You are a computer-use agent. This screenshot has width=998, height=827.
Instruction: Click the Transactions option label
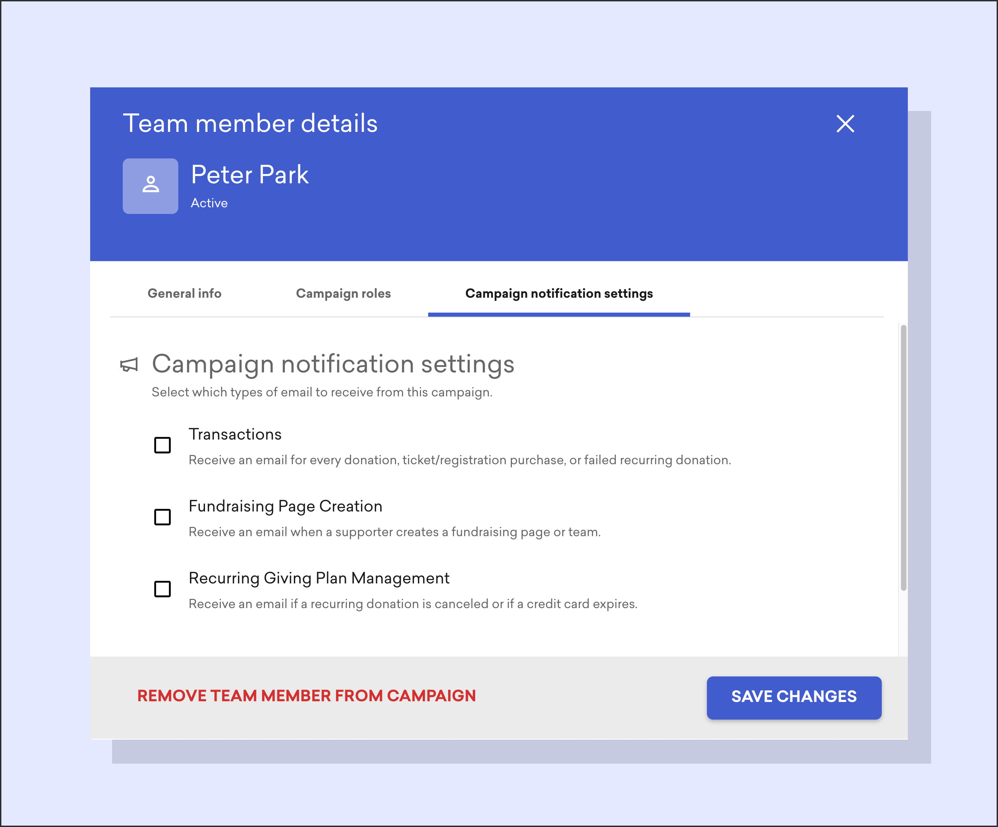pyautogui.click(x=235, y=434)
